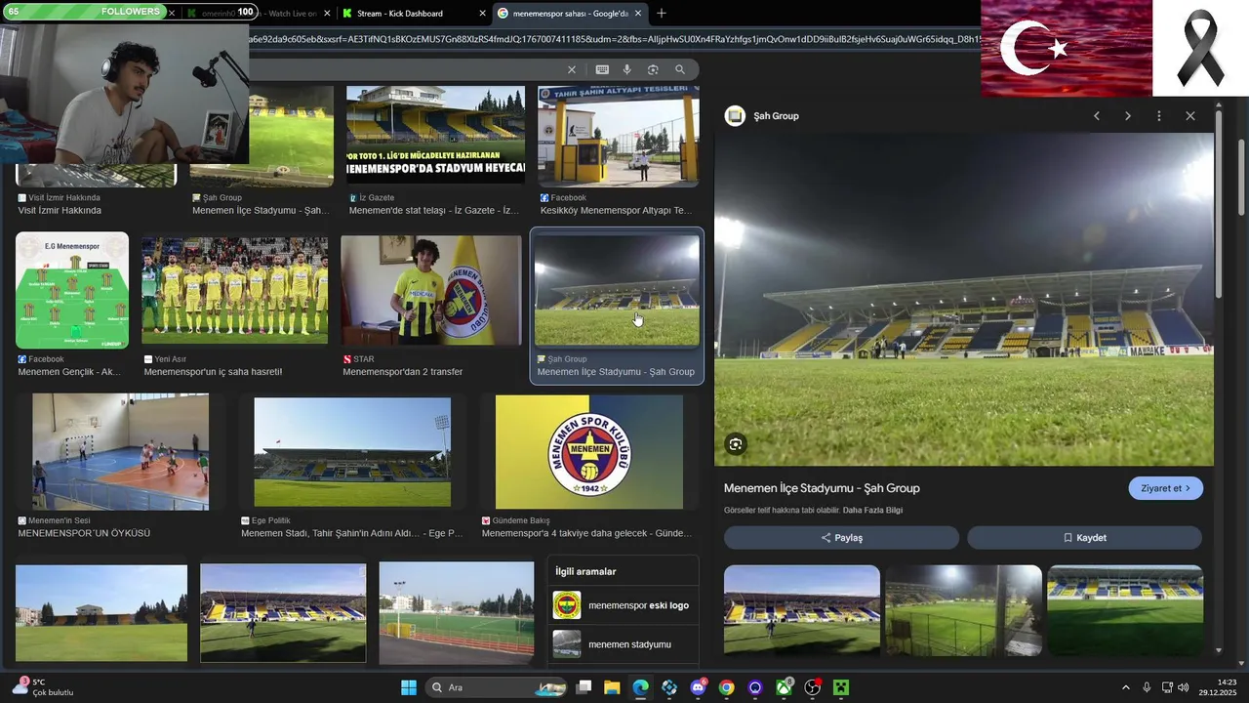The width and height of the screenshot is (1249, 703).
Task: Select Menemen'in Sesi indoor hall image
Action: click(x=120, y=451)
